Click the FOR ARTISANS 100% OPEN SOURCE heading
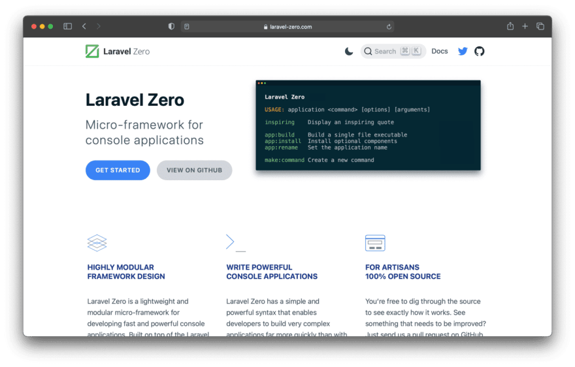Screen dimensions: 575x367 tap(402, 272)
